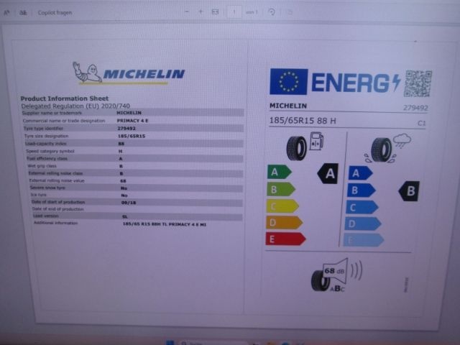
Task: Click the page view icon right of rotate
Action: click(x=289, y=12)
